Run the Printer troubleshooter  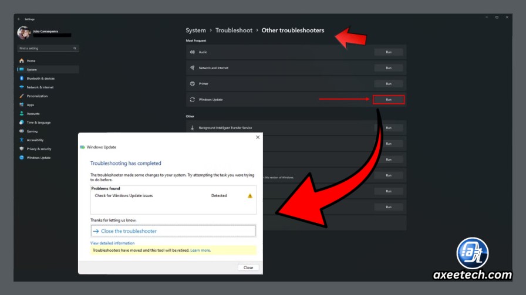(x=389, y=84)
